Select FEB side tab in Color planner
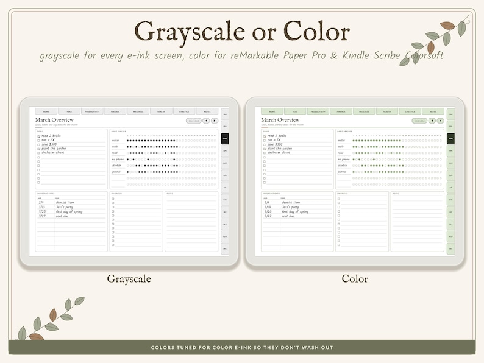The image size is (484, 363). coord(451,127)
